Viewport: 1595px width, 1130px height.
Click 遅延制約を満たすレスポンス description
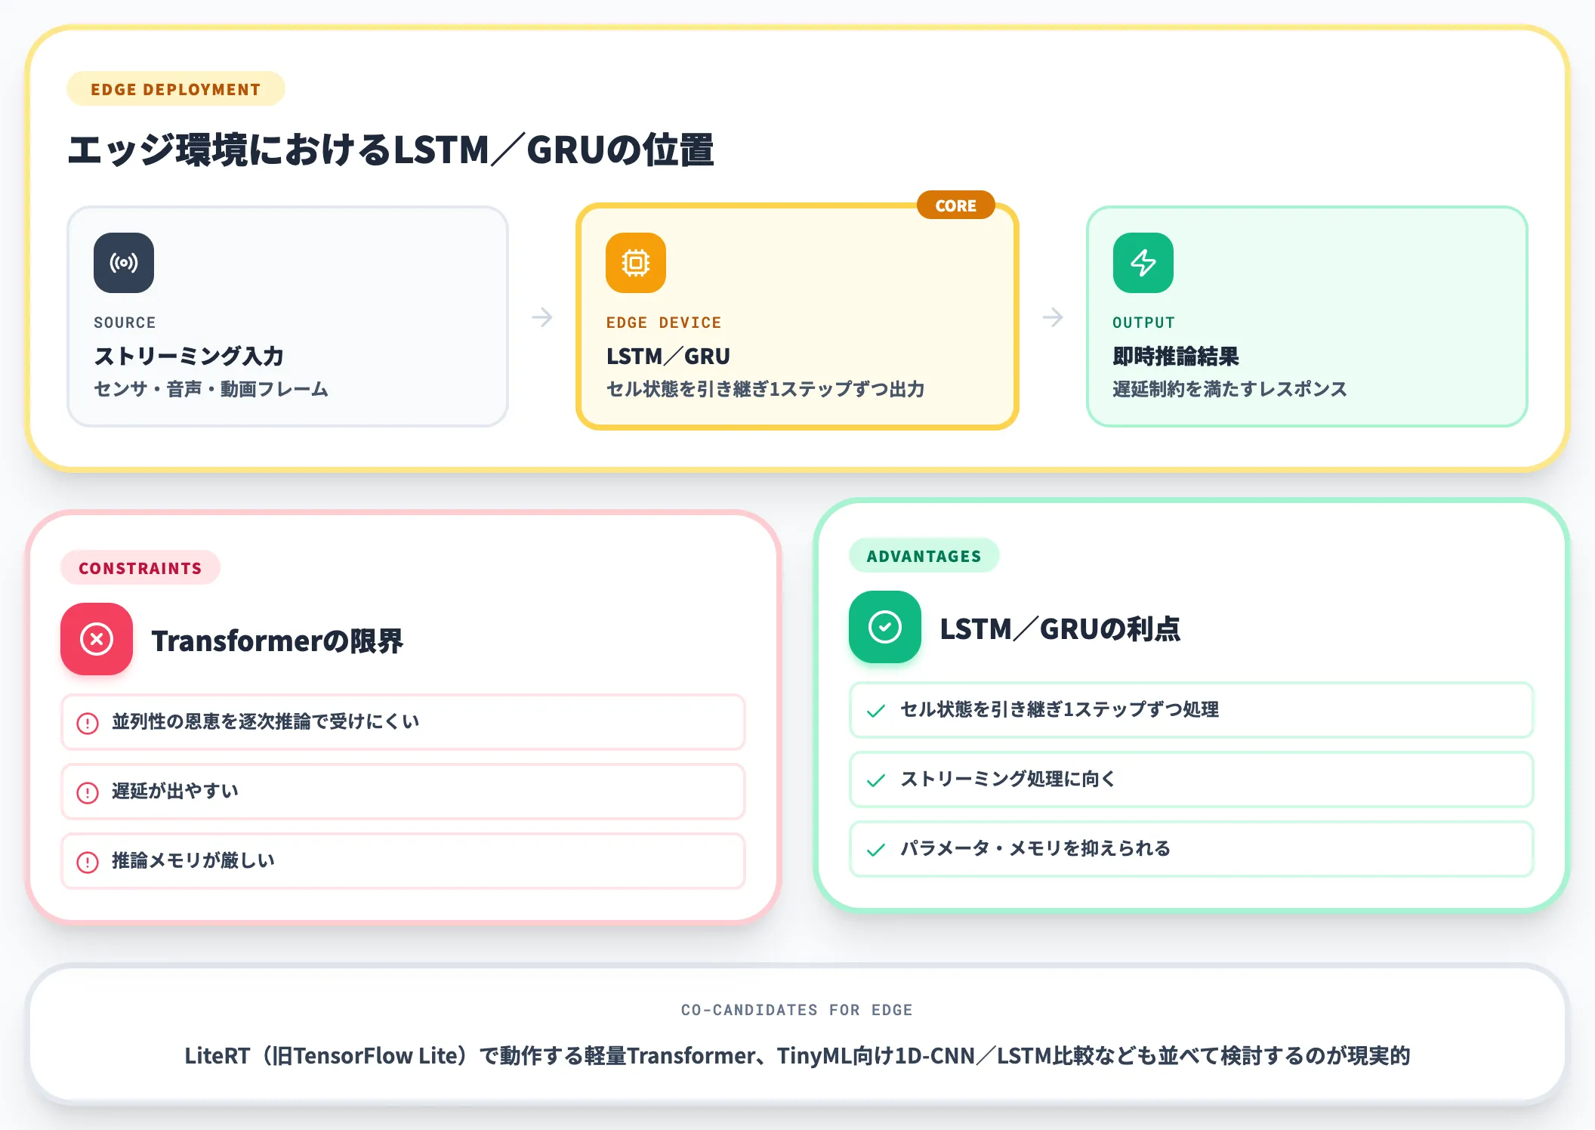(x=1229, y=389)
